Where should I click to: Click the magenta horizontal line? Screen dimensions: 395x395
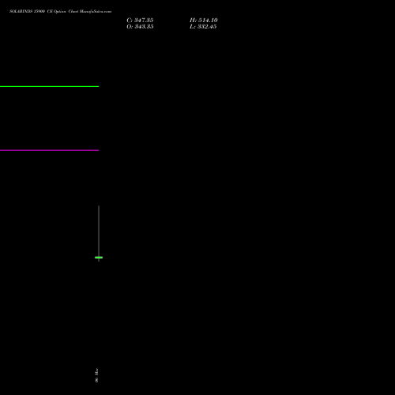pos(49,150)
